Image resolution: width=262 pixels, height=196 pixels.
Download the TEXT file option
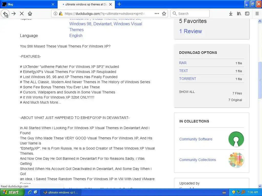coord(183,71)
